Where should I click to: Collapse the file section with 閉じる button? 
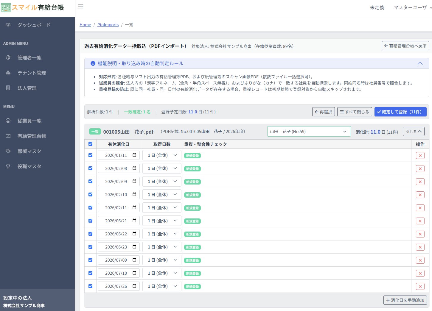(414, 132)
